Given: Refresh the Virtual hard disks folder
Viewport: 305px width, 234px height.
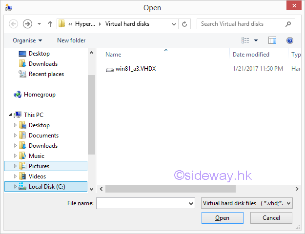Looking at the screenshot, I should 185,23.
